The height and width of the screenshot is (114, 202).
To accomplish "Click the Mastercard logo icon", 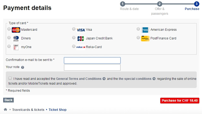I will (16, 30).
